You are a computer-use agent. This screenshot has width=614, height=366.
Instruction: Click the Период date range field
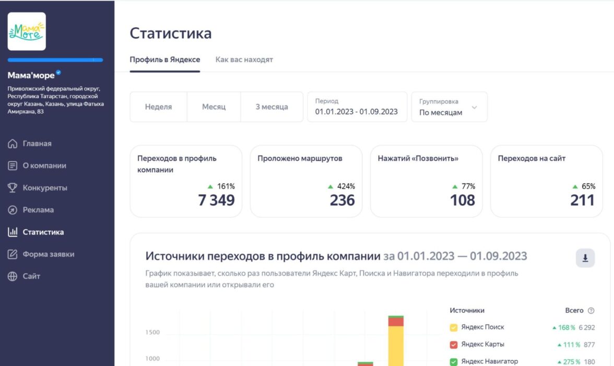[357, 107]
